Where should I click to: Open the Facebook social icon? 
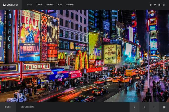pyautogui.click(x=151, y=5)
